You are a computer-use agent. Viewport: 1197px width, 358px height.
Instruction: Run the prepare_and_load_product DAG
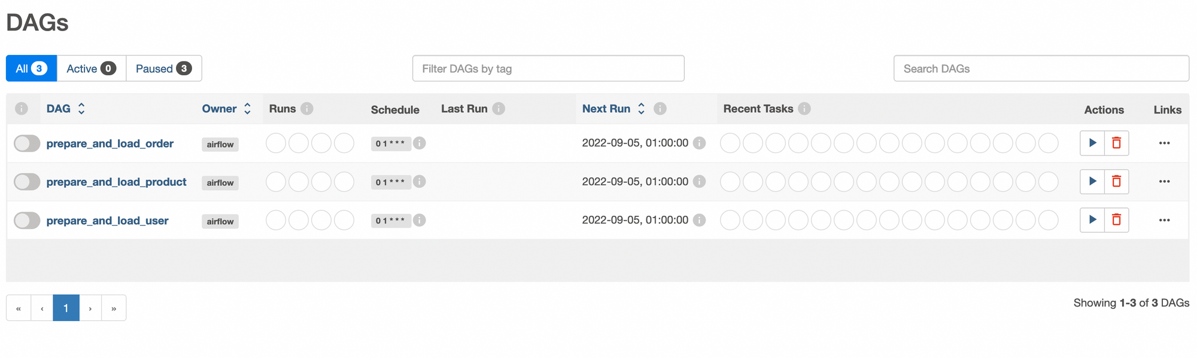tap(1092, 181)
